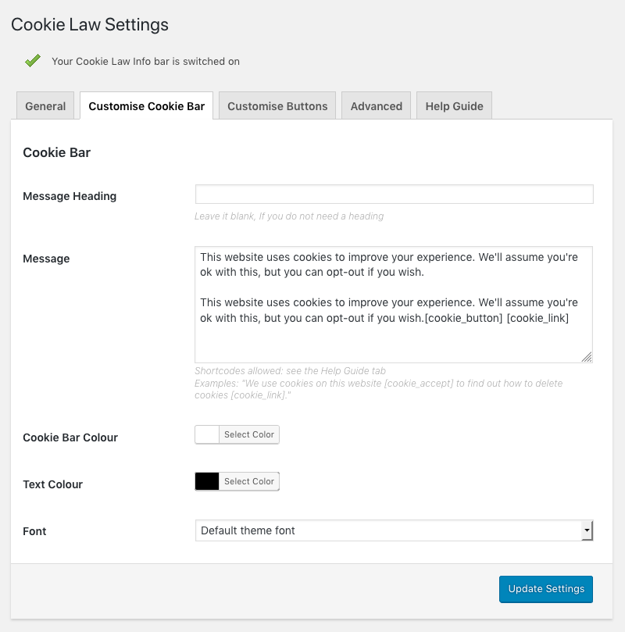Expand the Font dropdown
The height and width of the screenshot is (632, 625).
point(394,530)
